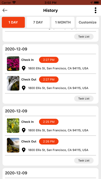View the cliff waterfall check-out photo
The height and width of the screenshot is (179, 101).
point(13,145)
